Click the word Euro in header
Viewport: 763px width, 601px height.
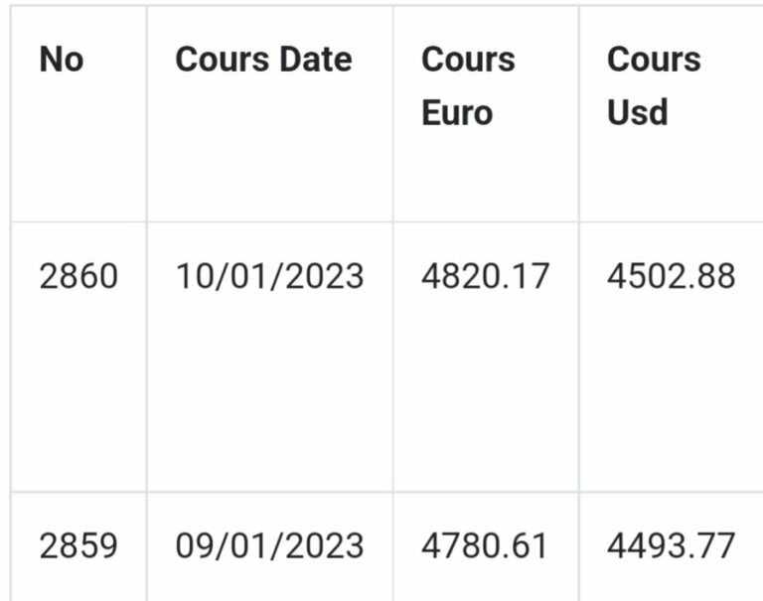coord(457,113)
